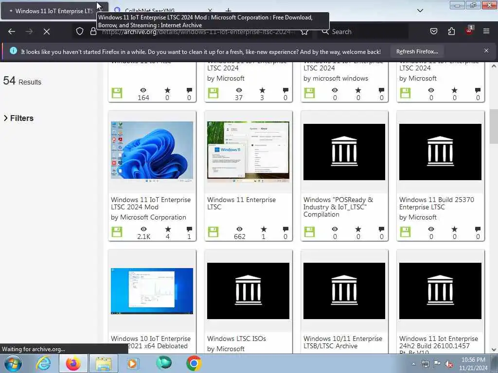Viewport: 498px width, 373px height.
Task: Switch to the CollabNet SearXNG tab
Action: pos(149,11)
